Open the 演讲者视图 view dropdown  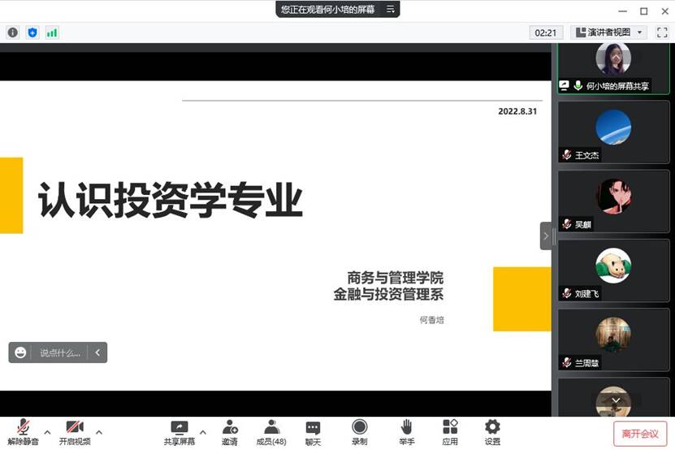coord(609,32)
